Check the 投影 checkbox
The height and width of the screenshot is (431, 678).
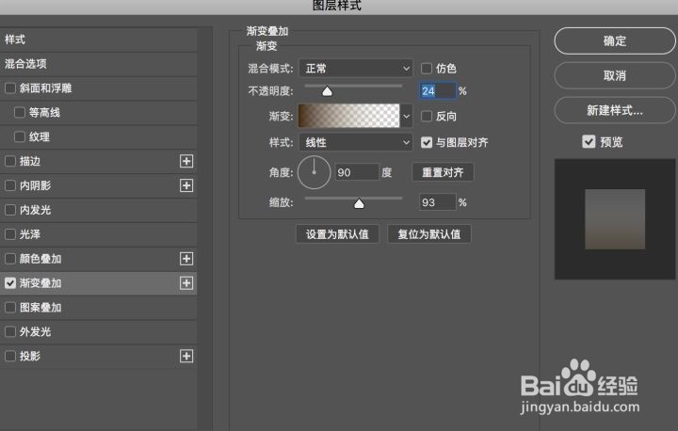tap(10, 357)
